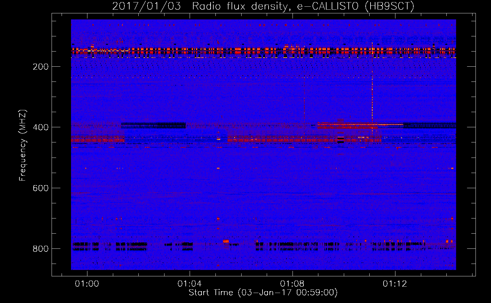
Task: Click the 'Start Time (03-Jan-17 00:59:00)' axis label
Action: [263, 293]
